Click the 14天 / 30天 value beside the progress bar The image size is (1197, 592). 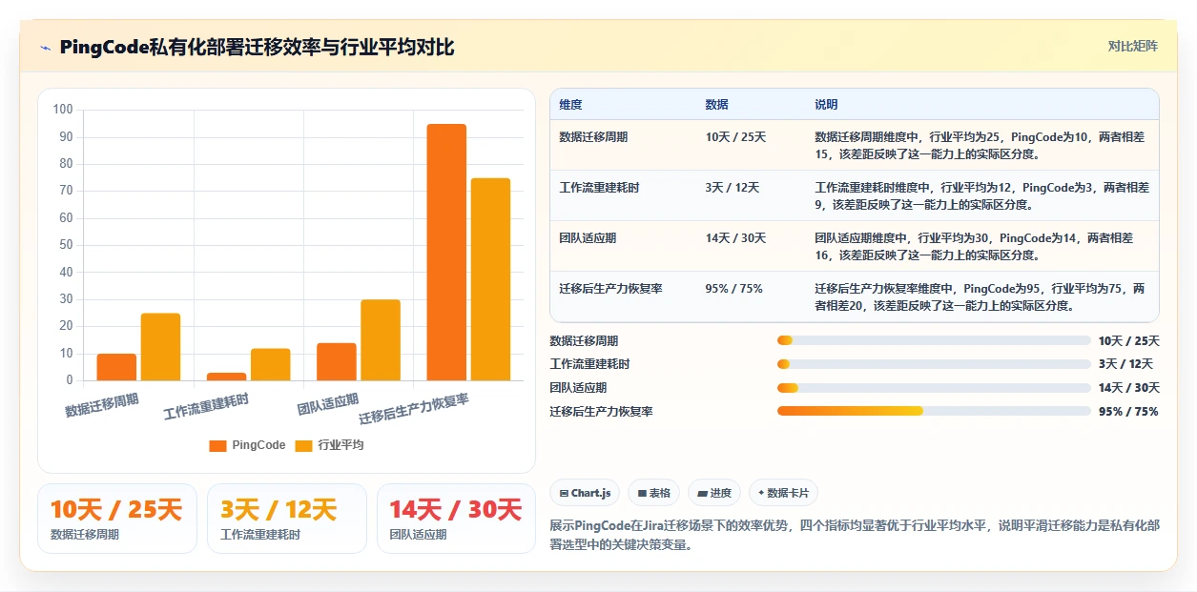tap(1129, 387)
